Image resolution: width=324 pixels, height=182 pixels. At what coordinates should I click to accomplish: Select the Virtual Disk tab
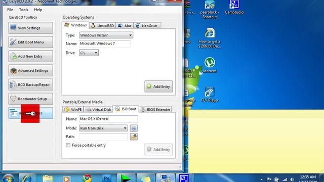98,109
